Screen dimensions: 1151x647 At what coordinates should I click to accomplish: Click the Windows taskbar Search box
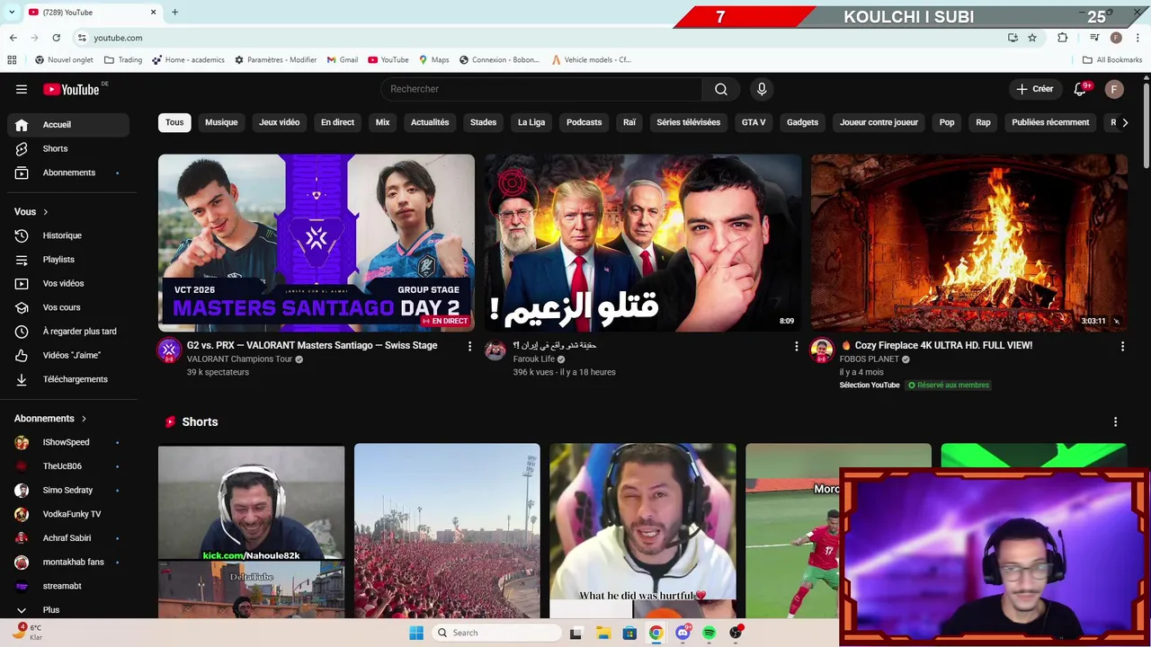pos(495,633)
